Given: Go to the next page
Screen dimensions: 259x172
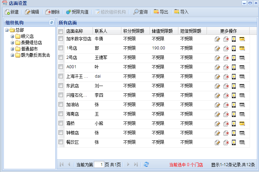Looking at the screenshot, I should 128,164.
